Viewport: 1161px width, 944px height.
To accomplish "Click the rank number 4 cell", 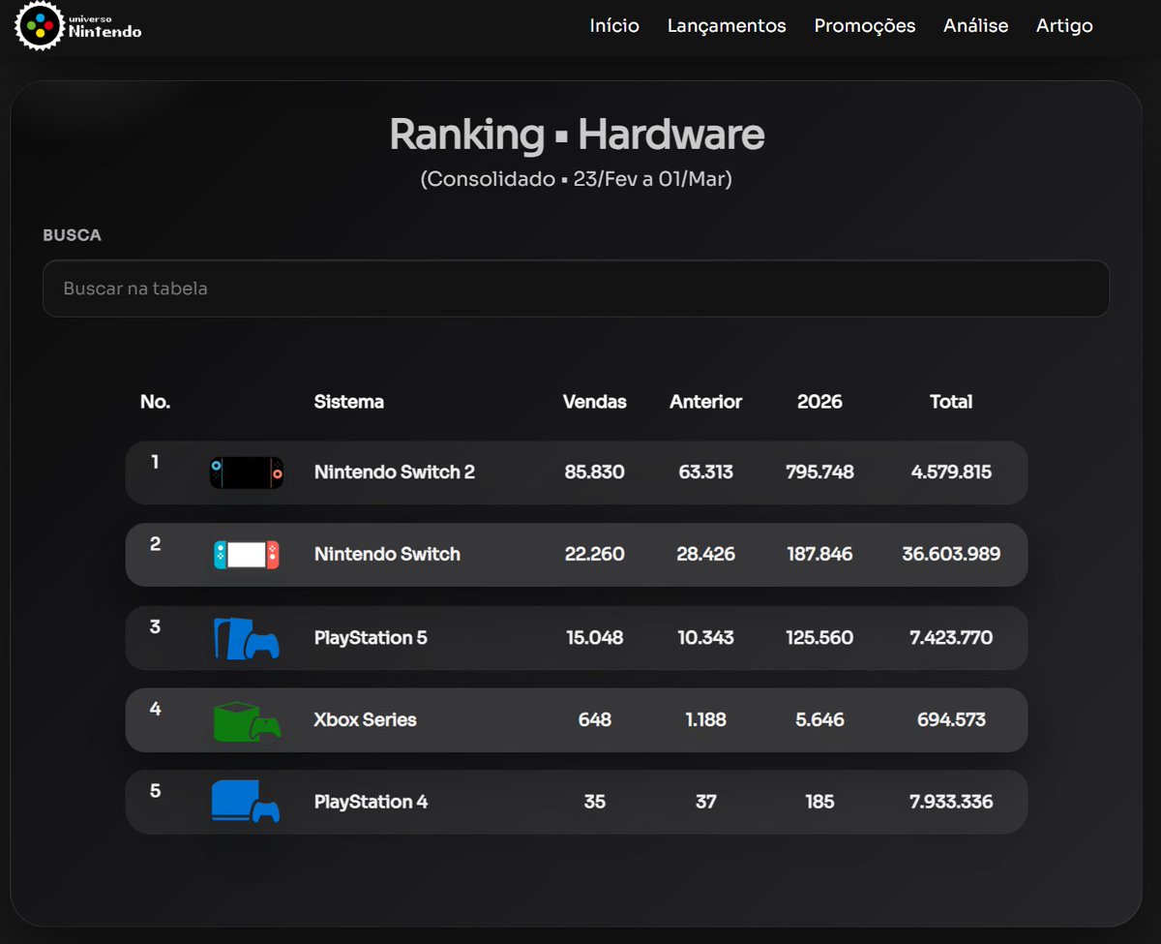I will (x=155, y=709).
